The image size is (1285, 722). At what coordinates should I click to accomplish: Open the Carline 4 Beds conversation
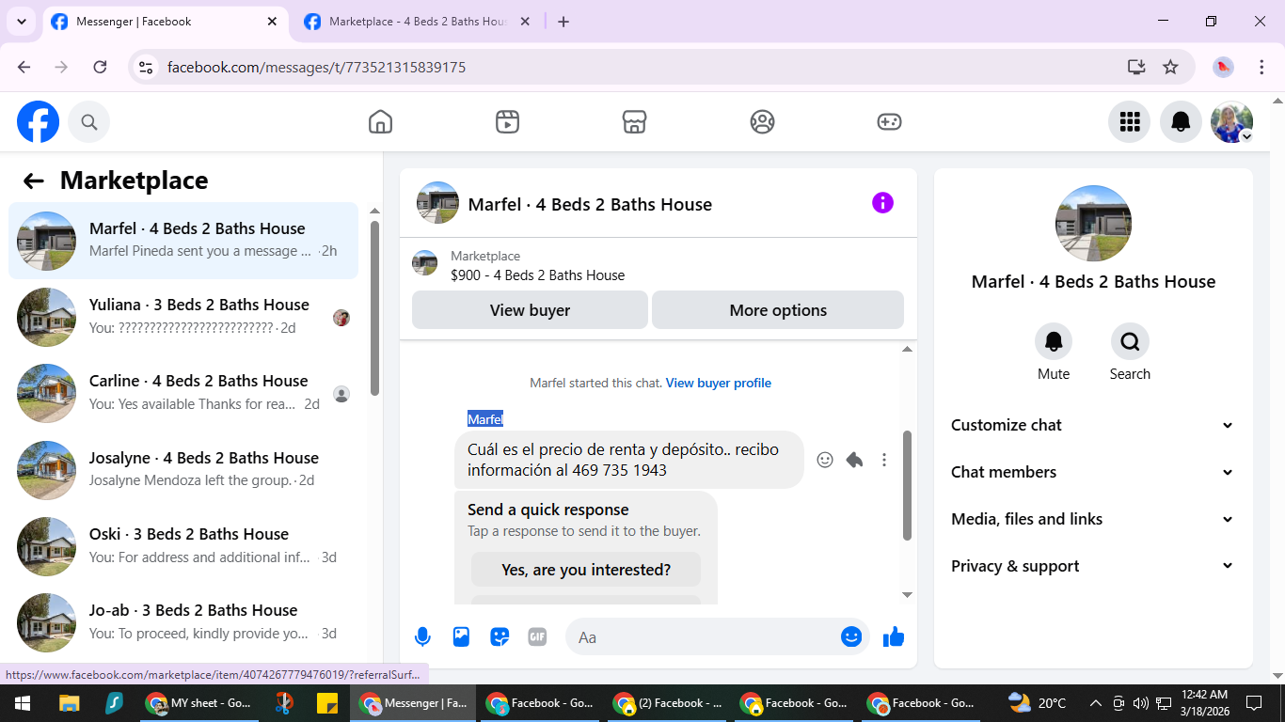pyautogui.click(x=183, y=393)
